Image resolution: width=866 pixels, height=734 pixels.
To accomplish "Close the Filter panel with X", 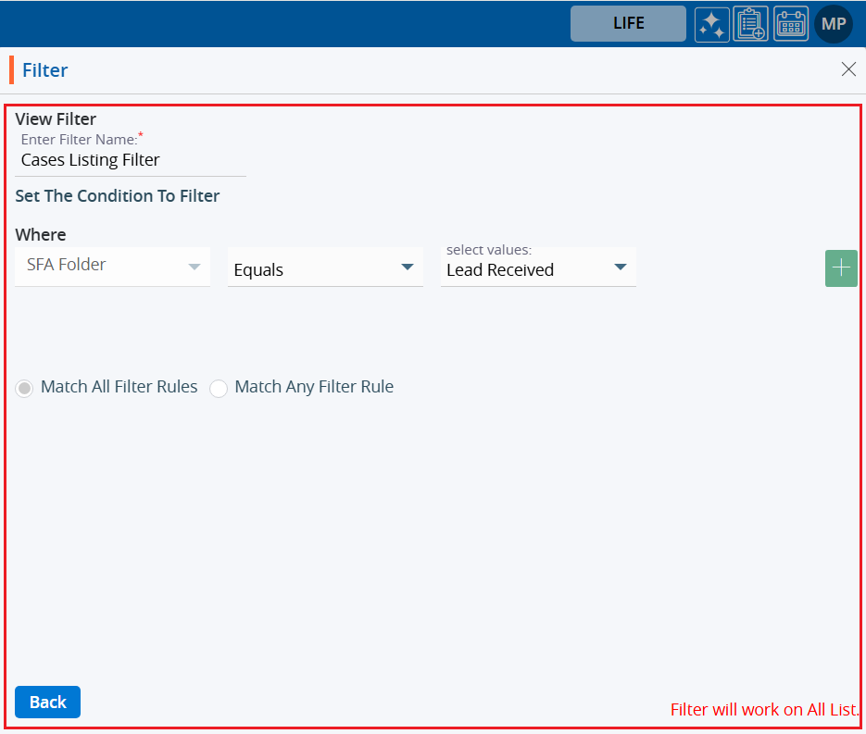I will point(848,69).
